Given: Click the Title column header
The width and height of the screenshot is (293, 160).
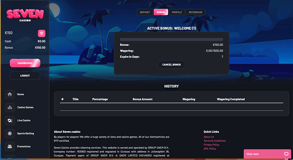Looking at the screenshot, I should (75, 99).
